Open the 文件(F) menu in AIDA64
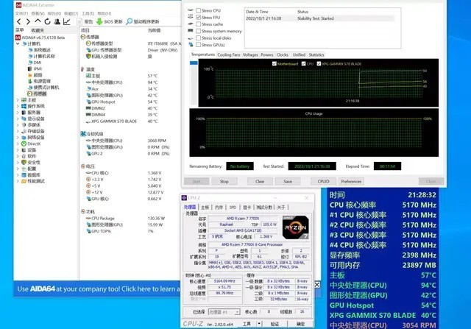 [x=21, y=13]
